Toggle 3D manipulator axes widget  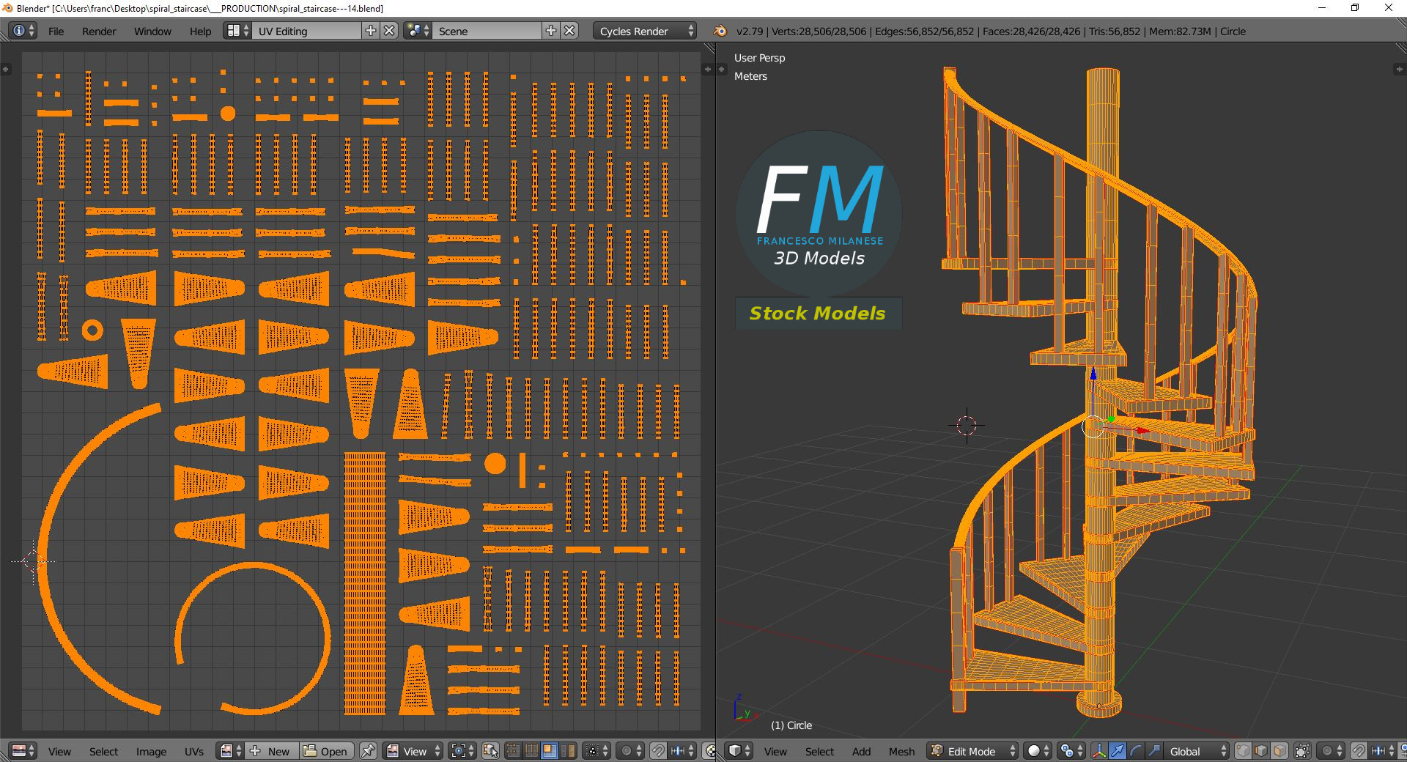(1099, 751)
